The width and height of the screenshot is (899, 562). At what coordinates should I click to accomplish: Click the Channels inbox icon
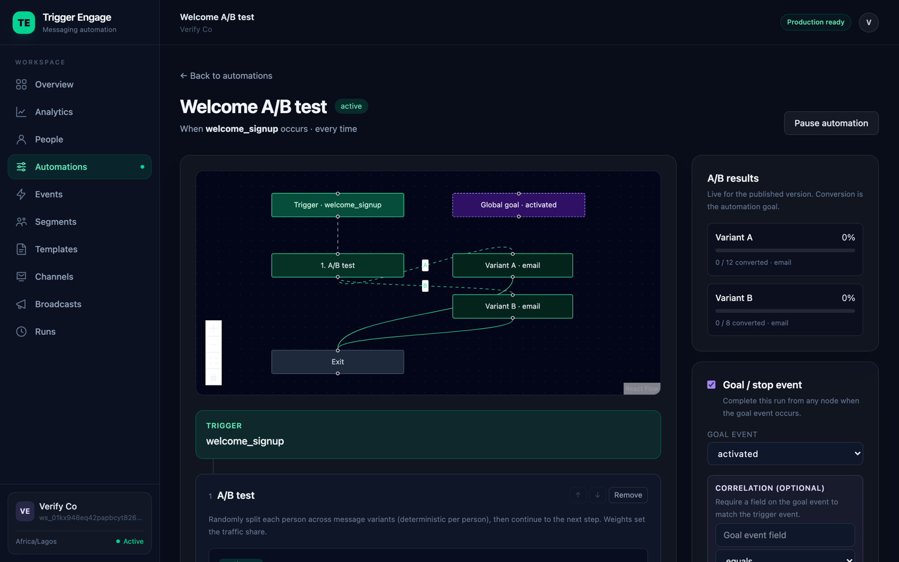pos(21,277)
